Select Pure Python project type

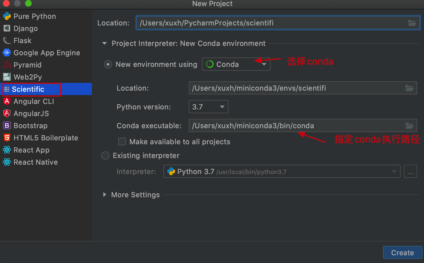(46, 16)
